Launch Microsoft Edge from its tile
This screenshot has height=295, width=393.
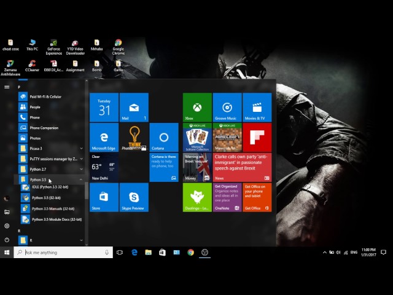(x=104, y=137)
